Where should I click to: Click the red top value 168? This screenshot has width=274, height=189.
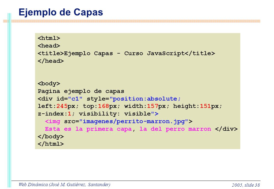104,106
